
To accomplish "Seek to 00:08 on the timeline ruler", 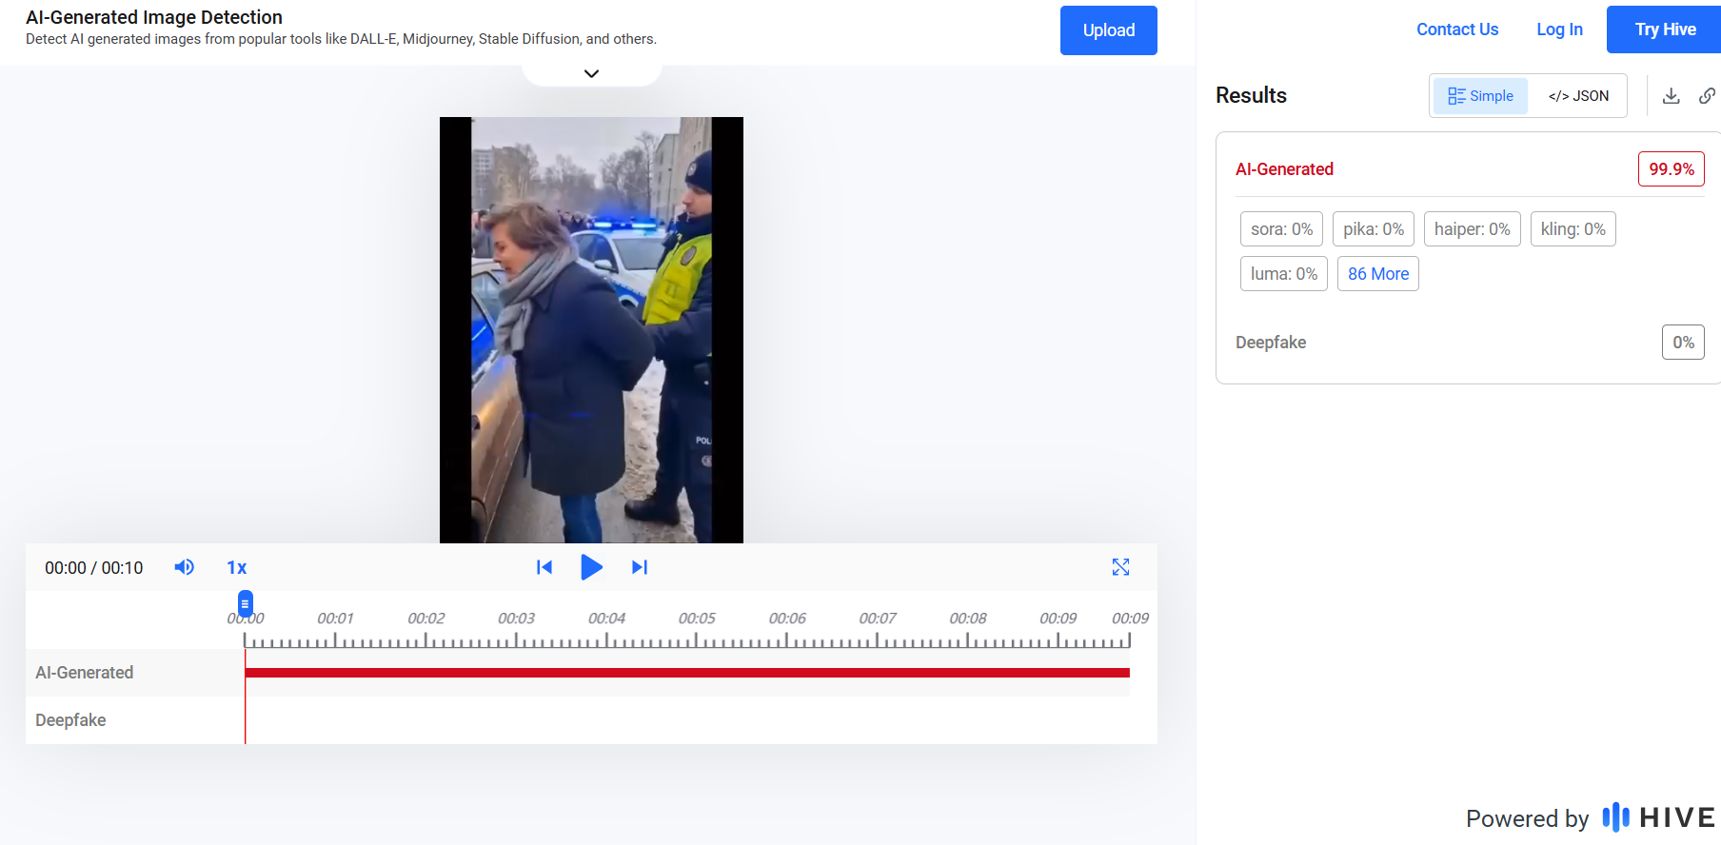I will [x=968, y=619].
